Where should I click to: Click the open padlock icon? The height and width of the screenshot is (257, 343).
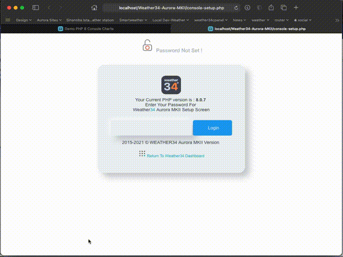(147, 45)
